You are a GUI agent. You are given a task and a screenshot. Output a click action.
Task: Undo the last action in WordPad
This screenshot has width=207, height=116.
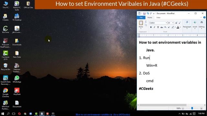tap(147, 14)
